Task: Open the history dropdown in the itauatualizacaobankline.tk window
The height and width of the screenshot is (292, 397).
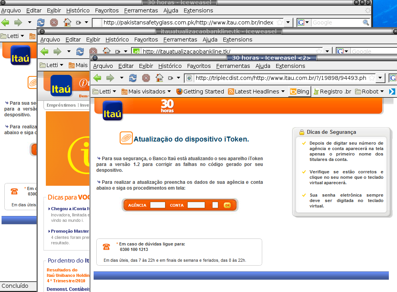Action: click(x=69, y=52)
